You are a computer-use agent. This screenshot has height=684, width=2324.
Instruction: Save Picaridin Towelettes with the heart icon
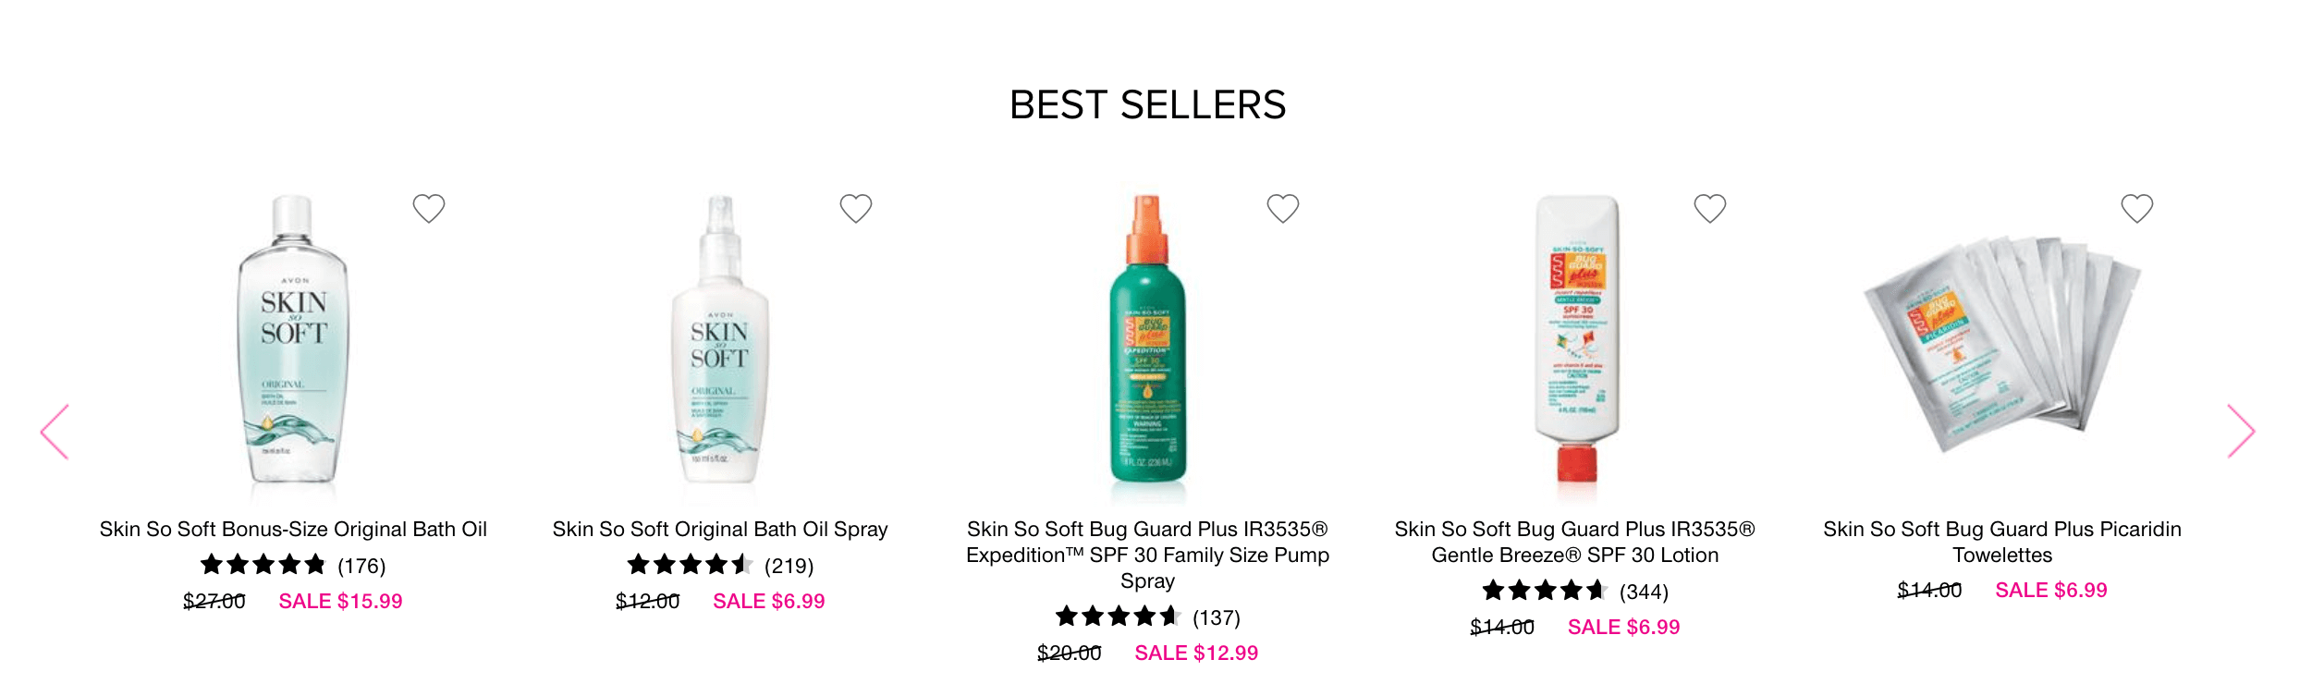tap(2137, 209)
